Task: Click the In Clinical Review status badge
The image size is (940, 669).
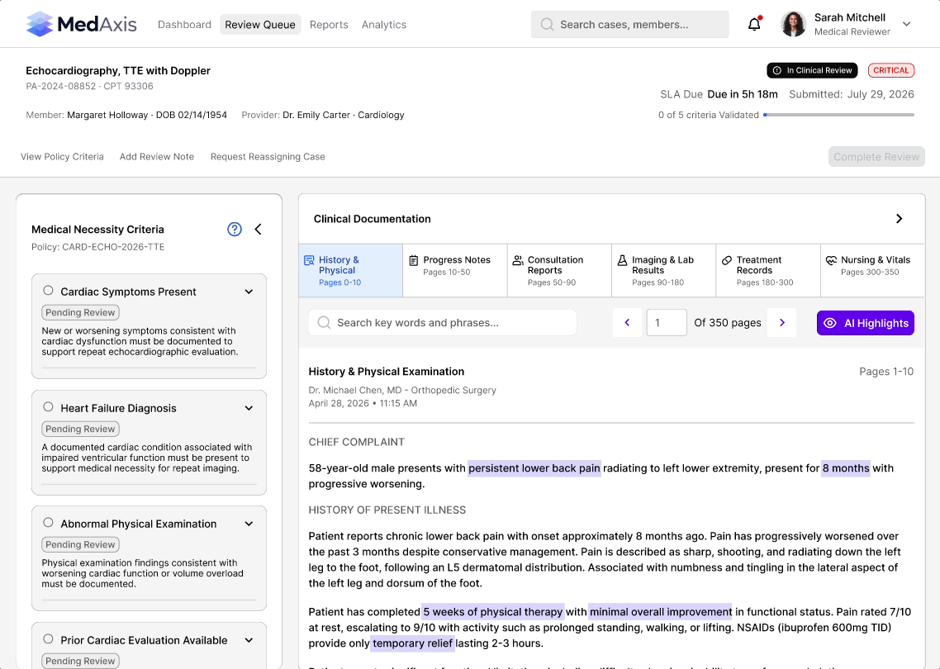Action: tap(812, 70)
